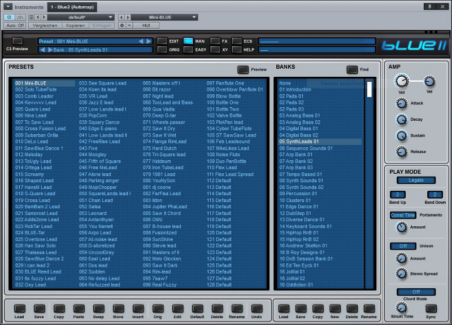The width and height of the screenshot is (452, 325).
Task: Click the Move preset button
Action: pos(118,309)
